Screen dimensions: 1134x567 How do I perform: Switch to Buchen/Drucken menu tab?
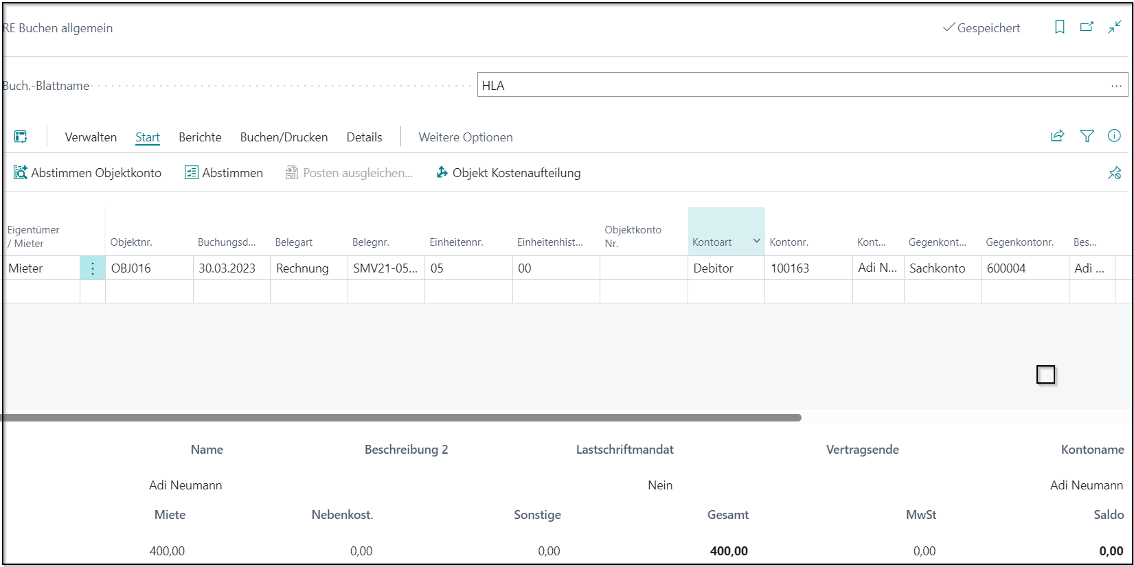tap(284, 137)
